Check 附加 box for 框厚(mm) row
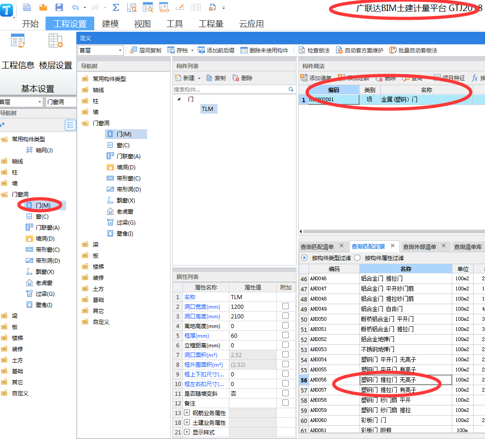Image resolution: width=485 pixels, height=439 pixels. 285,335
